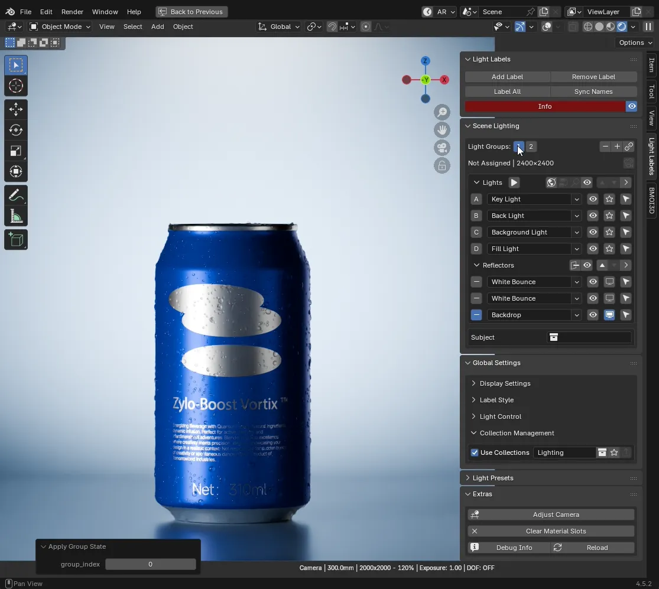Select Back Light with its arrow icon
The image size is (659, 589).
[x=626, y=216]
